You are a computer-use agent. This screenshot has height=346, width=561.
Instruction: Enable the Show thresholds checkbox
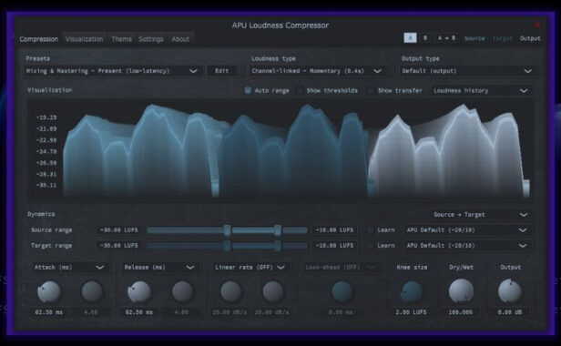click(300, 90)
